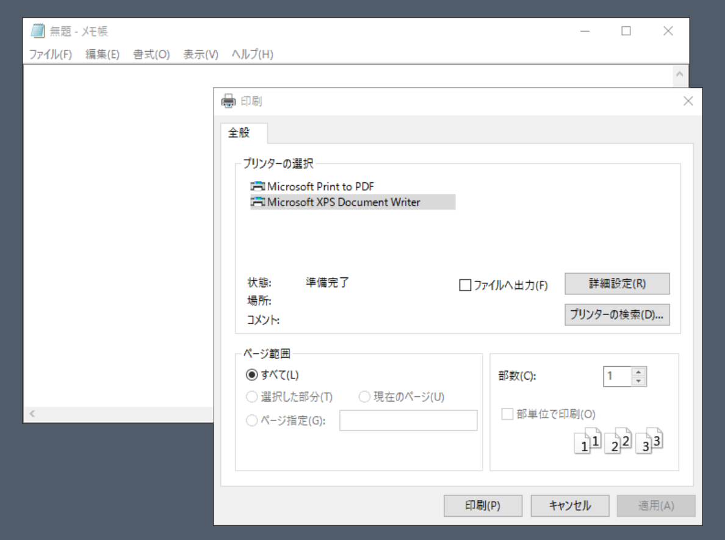The image size is (725, 540).
Task: Minimize the Notepad window
Action: (585, 31)
